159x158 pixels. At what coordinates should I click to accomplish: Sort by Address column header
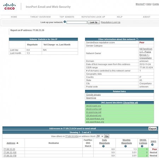[x=11, y=143]
